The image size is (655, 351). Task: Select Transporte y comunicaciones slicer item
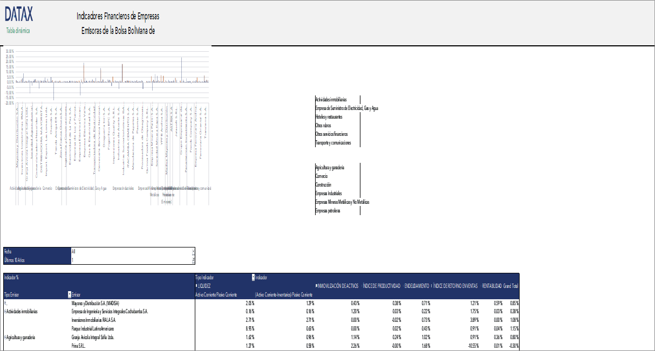point(333,142)
